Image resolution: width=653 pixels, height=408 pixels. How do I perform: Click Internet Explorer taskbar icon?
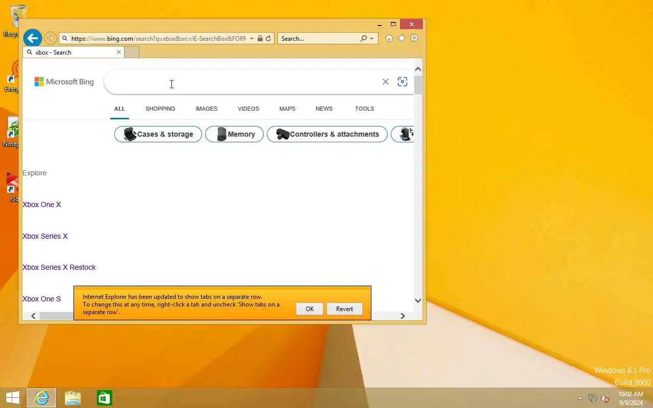coord(41,398)
